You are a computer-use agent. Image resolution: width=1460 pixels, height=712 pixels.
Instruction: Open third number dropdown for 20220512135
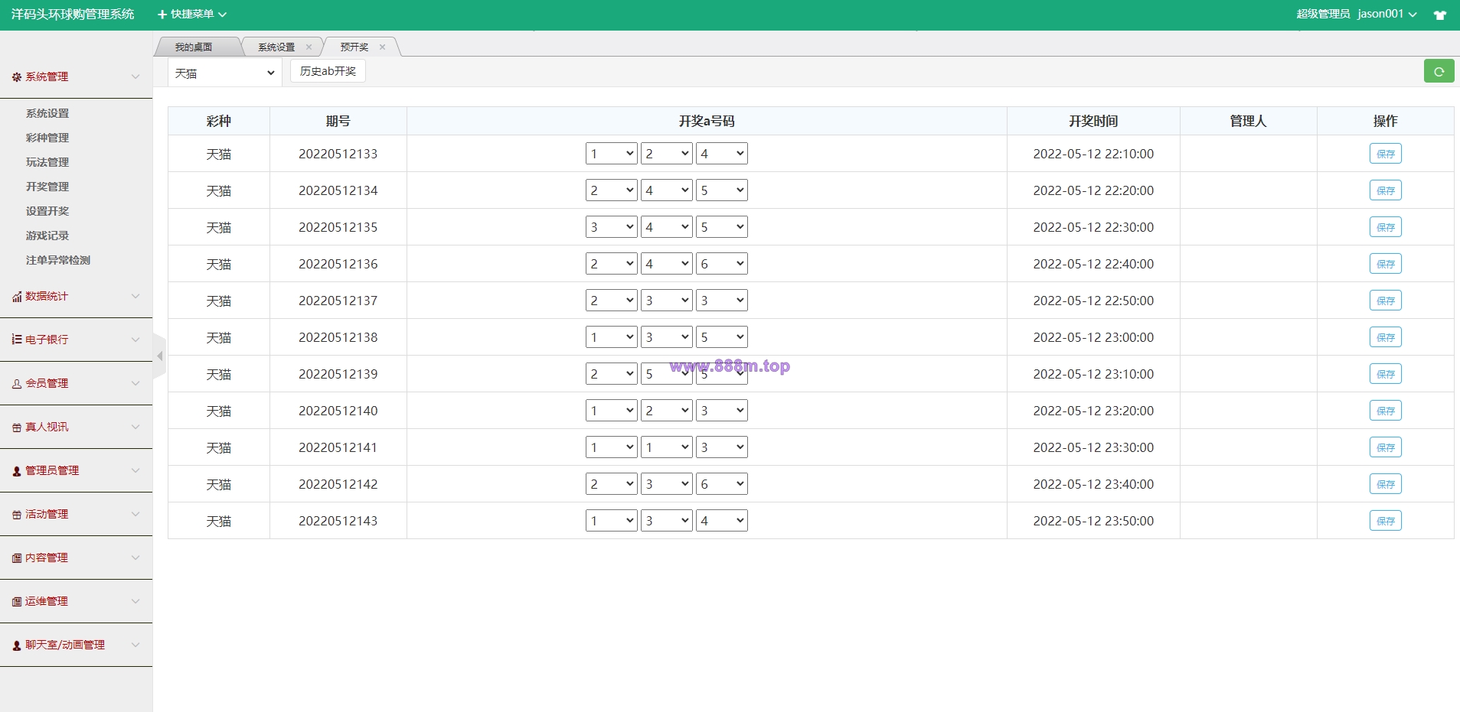click(x=722, y=227)
